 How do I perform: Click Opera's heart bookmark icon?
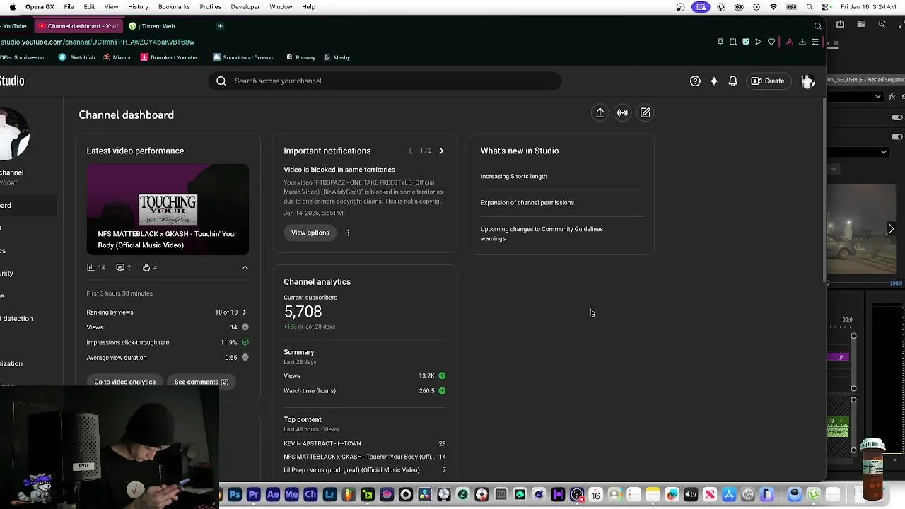pyautogui.click(x=771, y=42)
